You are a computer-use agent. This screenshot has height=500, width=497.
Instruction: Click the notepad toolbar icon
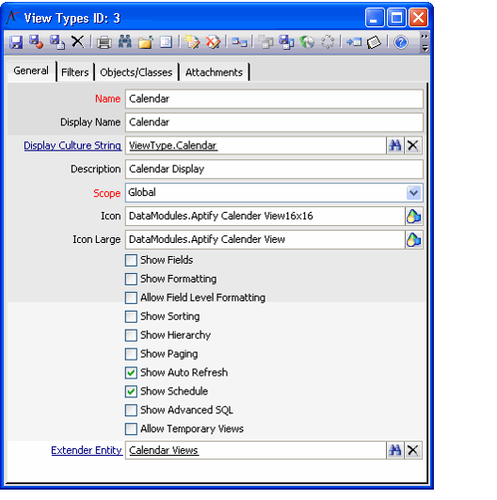(x=374, y=42)
